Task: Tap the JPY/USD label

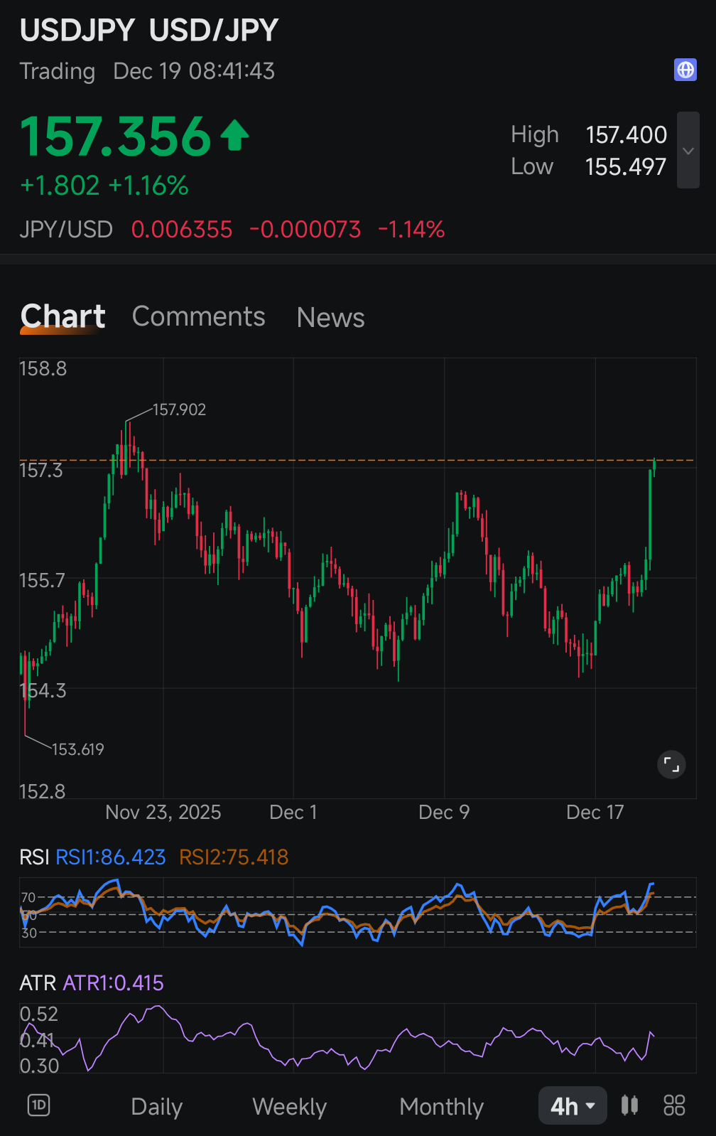Action: 66,230
